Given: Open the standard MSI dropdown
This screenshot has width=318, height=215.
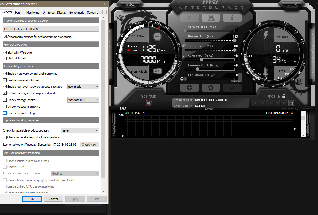Looking at the screenshot, I should [x=83, y=100].
